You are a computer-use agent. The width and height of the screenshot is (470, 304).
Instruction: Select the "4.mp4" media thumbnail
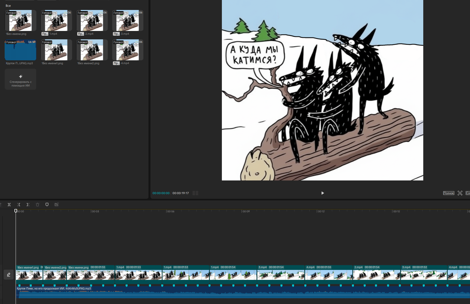(128, 50)
